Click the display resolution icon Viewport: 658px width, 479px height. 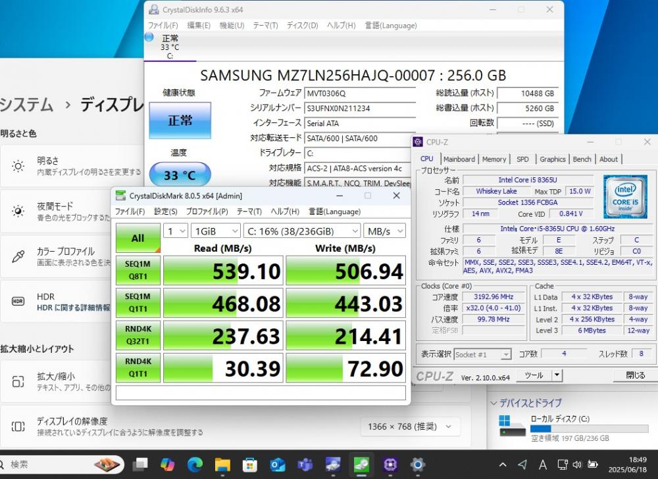pos(18,426)
